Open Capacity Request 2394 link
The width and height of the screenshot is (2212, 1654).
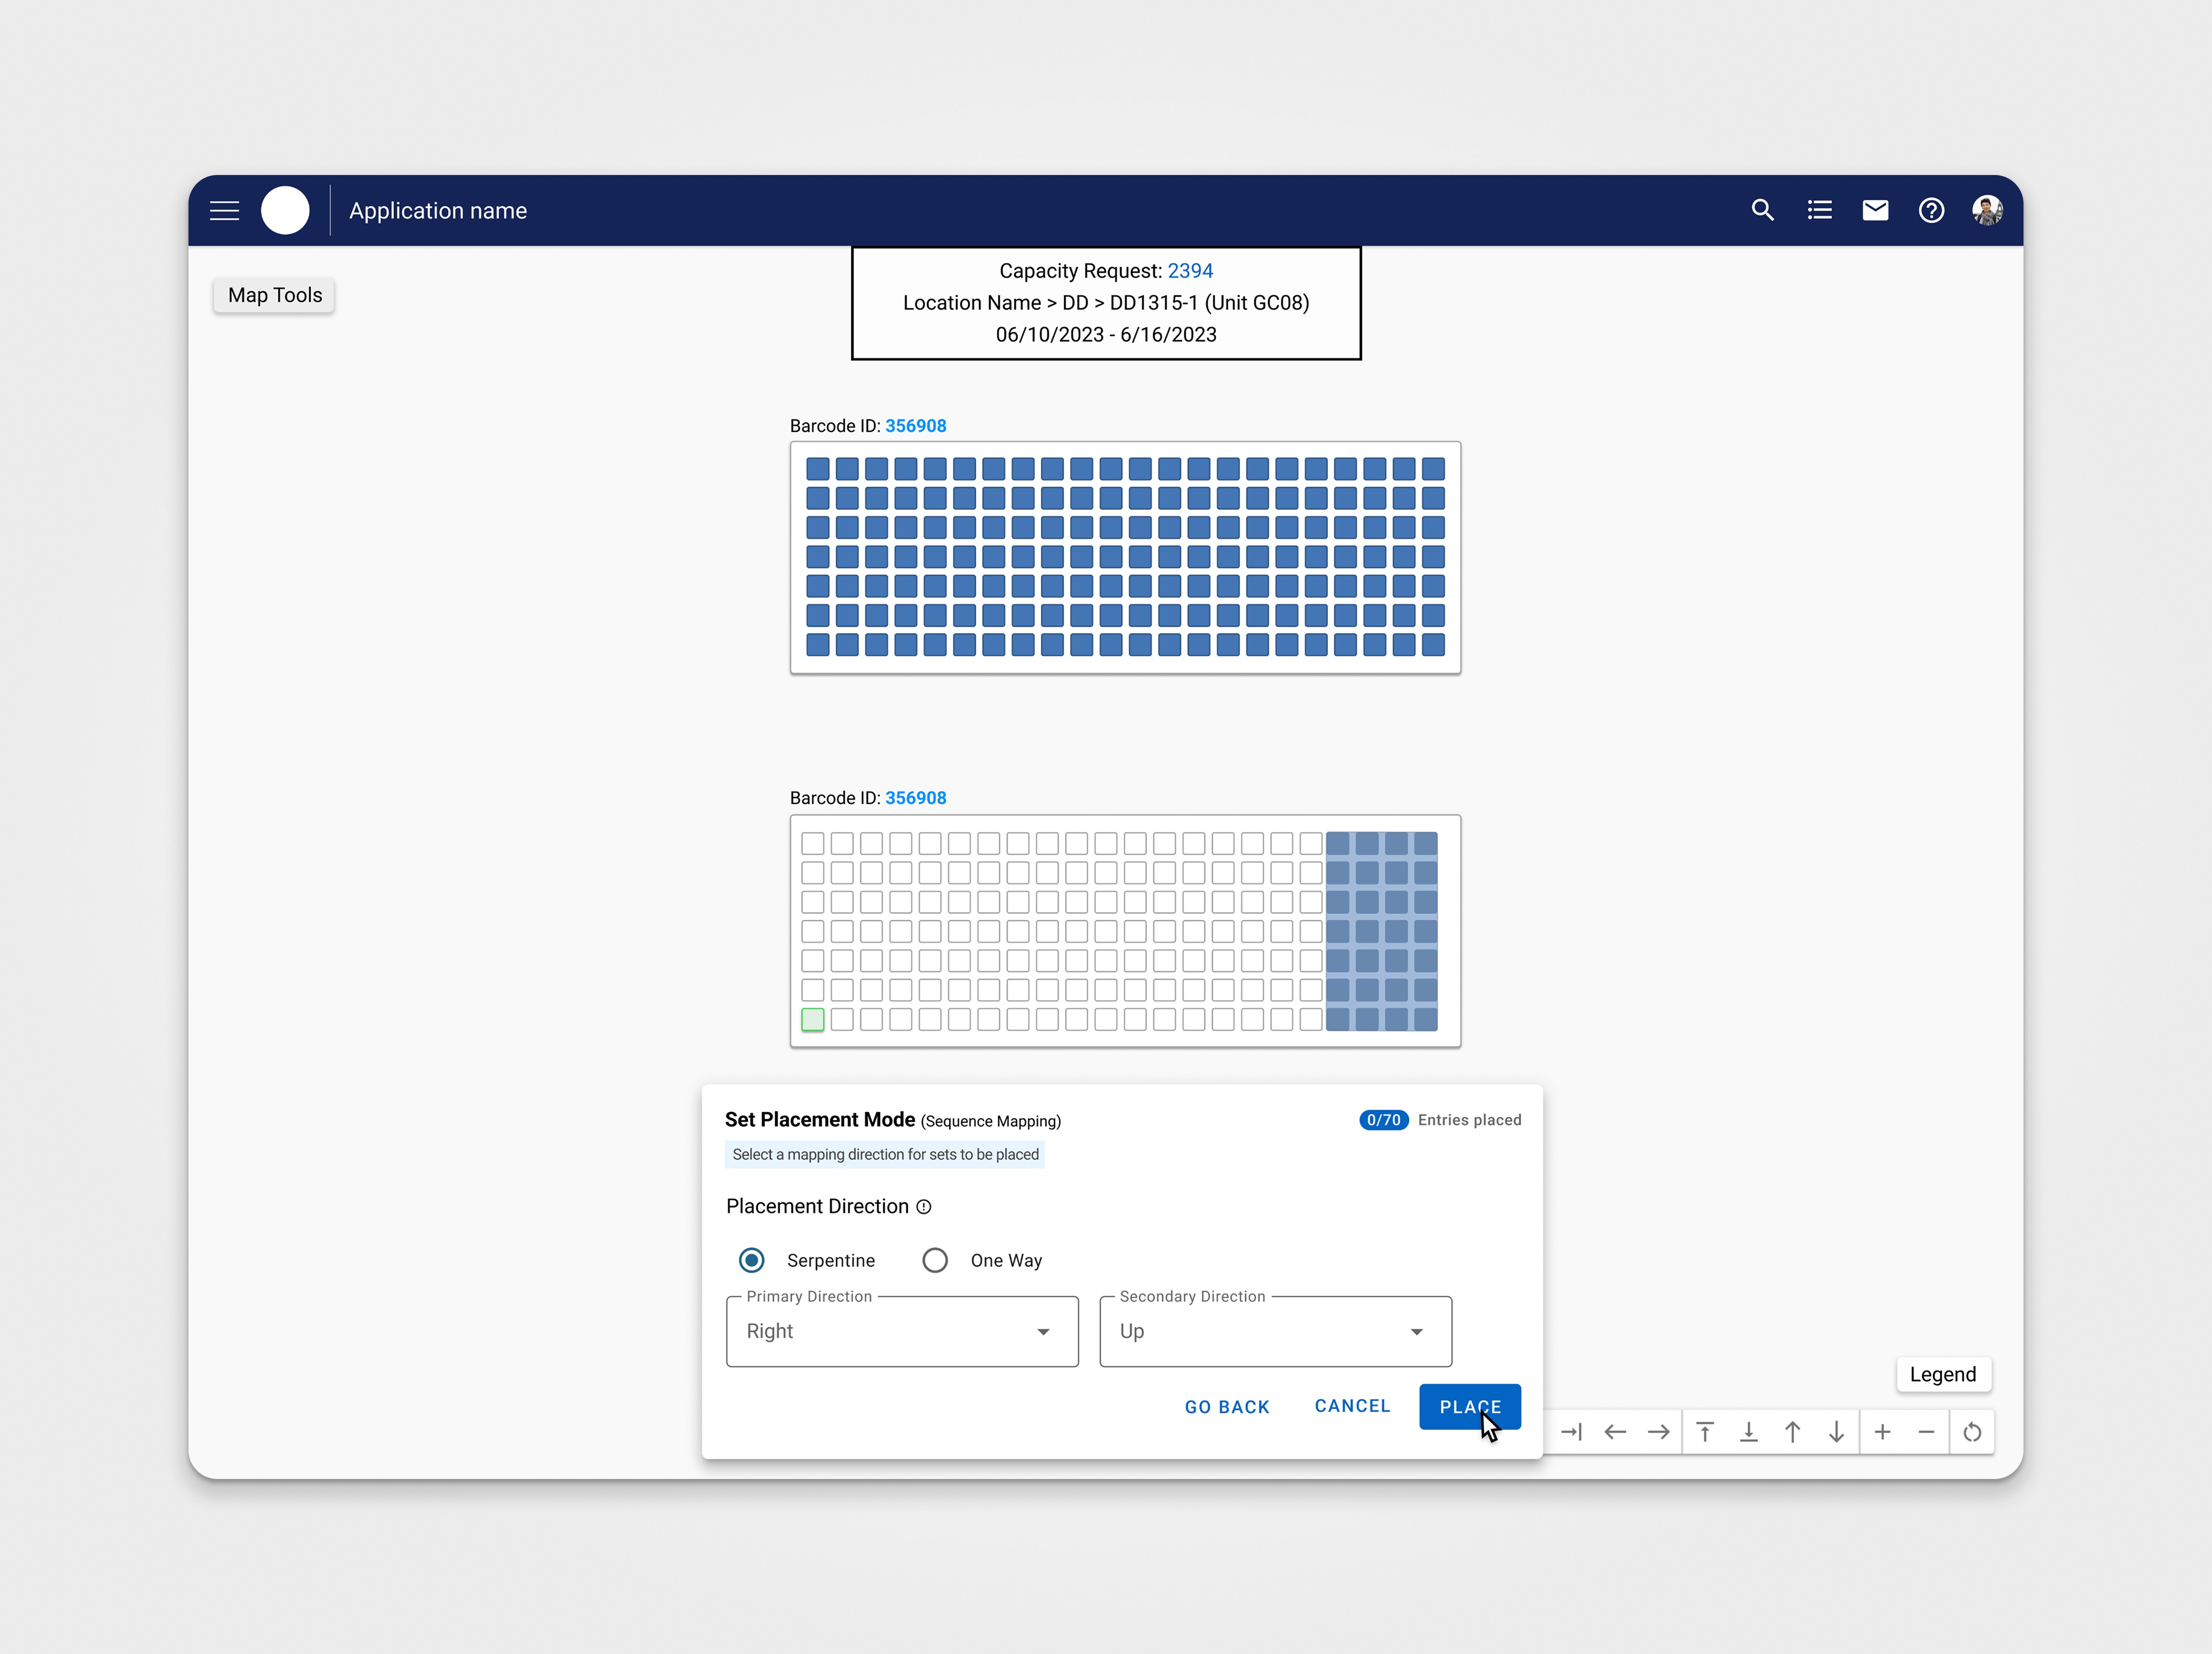[1190, 271]
